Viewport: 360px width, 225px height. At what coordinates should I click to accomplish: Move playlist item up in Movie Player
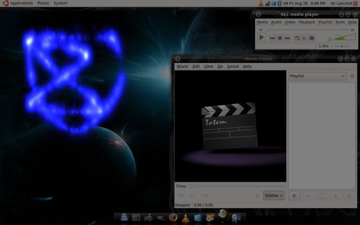pyautogui.click(x=335, y=196)
